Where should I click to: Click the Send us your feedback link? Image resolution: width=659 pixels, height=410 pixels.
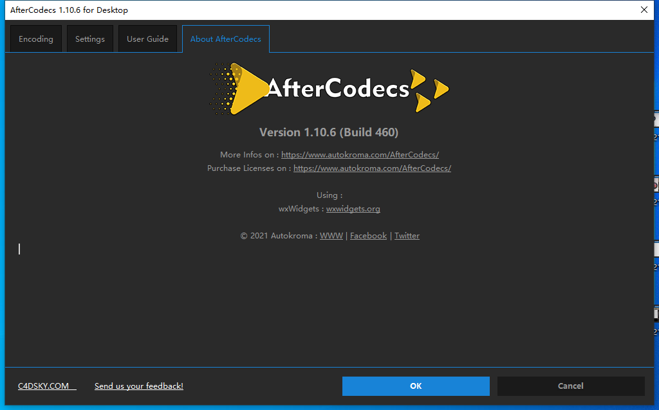(138, 386)
